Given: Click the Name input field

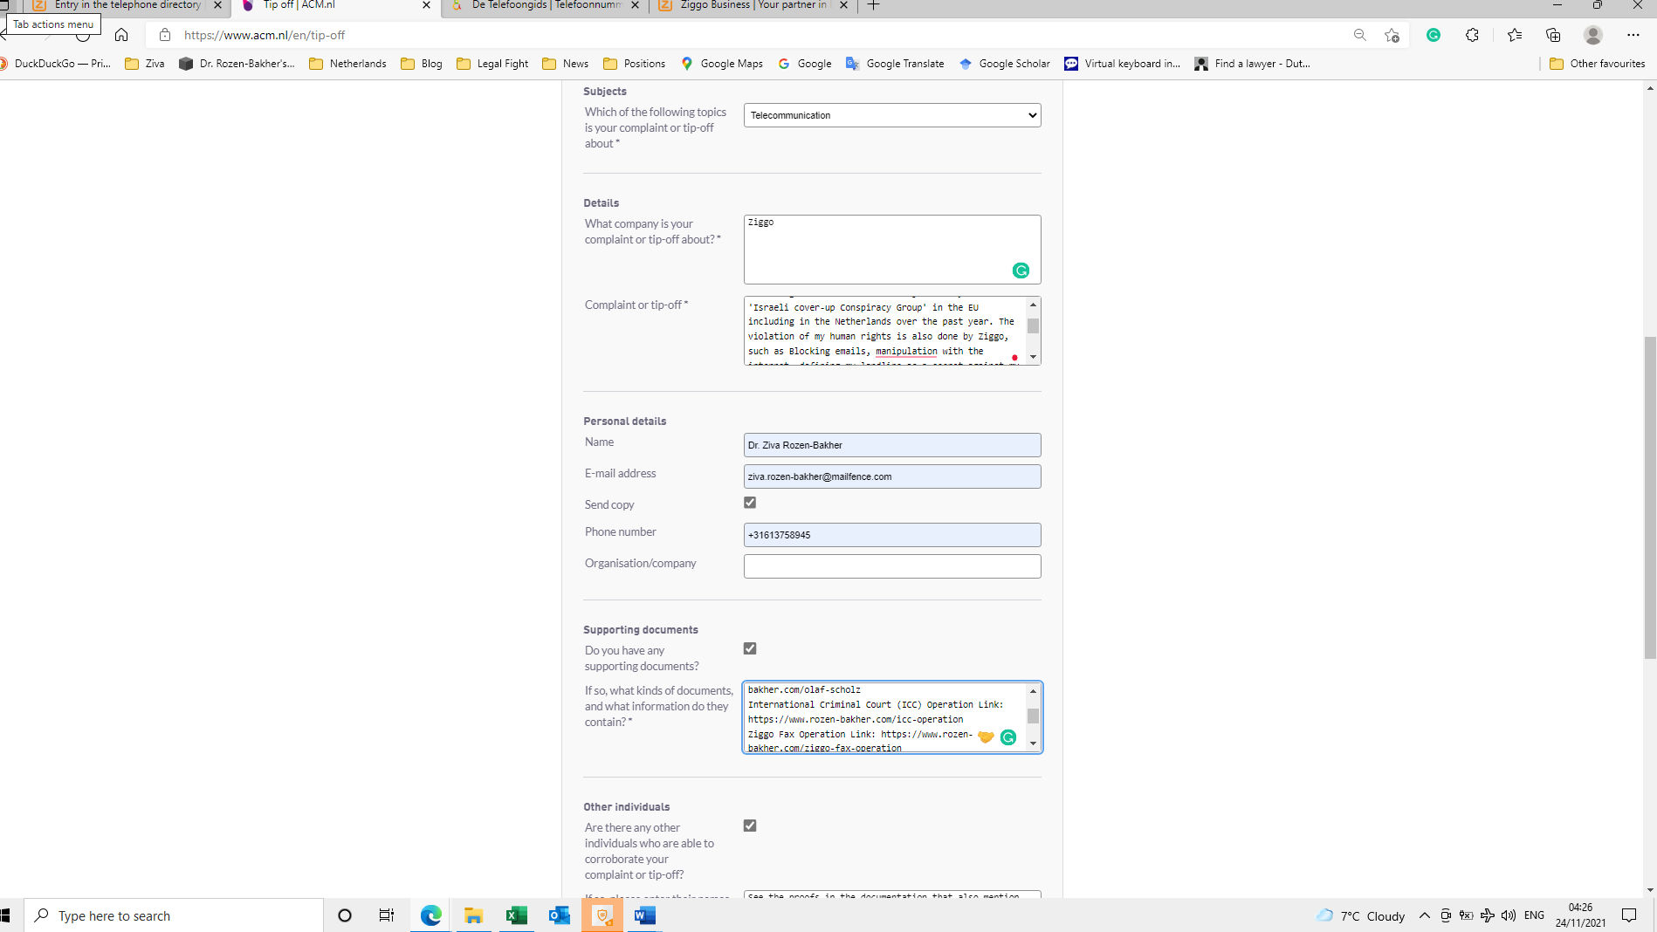Looking at the screenshot, I should coord(892,445).
